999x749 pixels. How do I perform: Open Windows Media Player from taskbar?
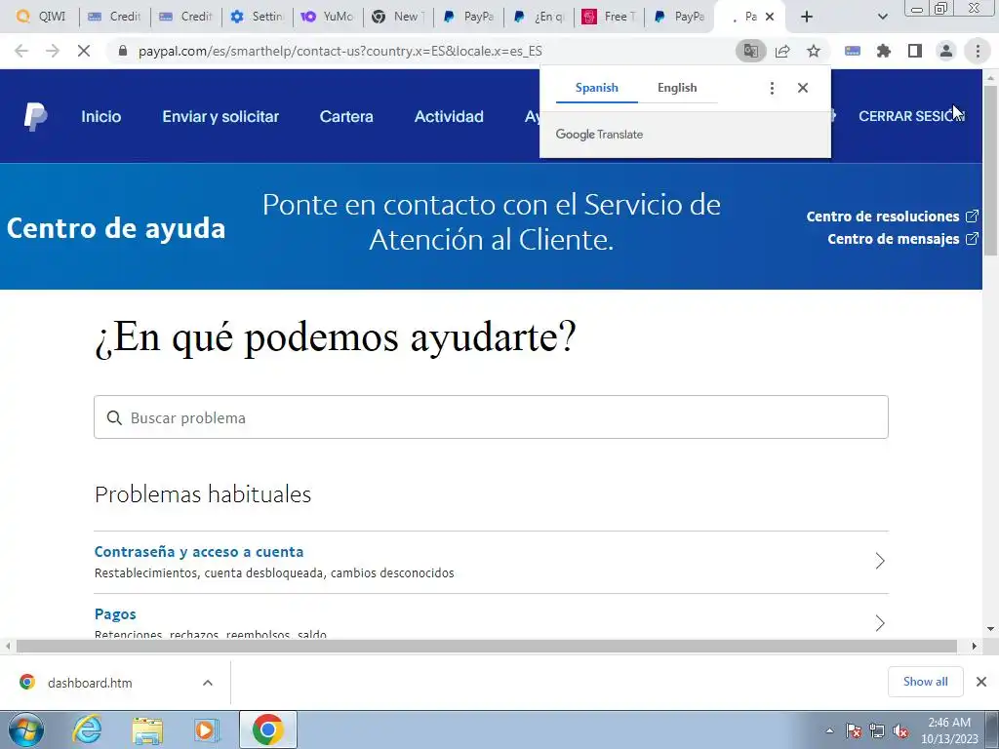pyautogui.click(x=205, y=729)
